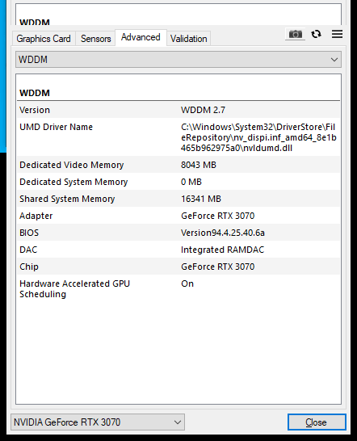The width and height of the screenshot is (357, 441).
Task: Click the Dedicated Video Memory label
Action: point(71,165)
